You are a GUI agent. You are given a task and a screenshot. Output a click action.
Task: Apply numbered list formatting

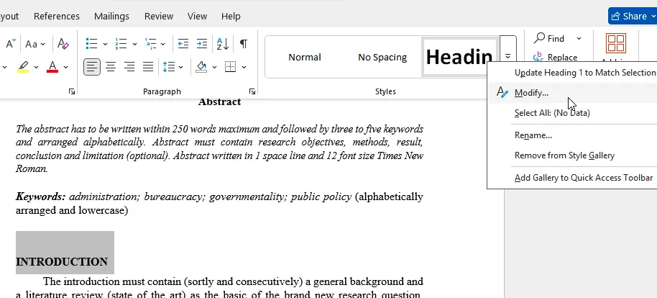121,44
